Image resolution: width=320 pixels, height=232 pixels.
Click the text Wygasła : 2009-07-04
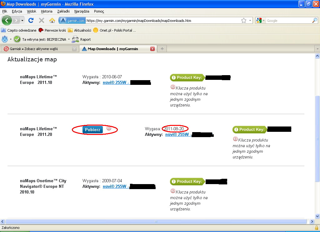pos(102,181)
